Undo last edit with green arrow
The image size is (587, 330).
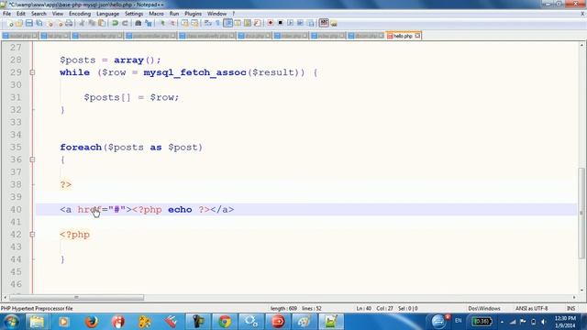pyautogui.click(x=116, y=23)
